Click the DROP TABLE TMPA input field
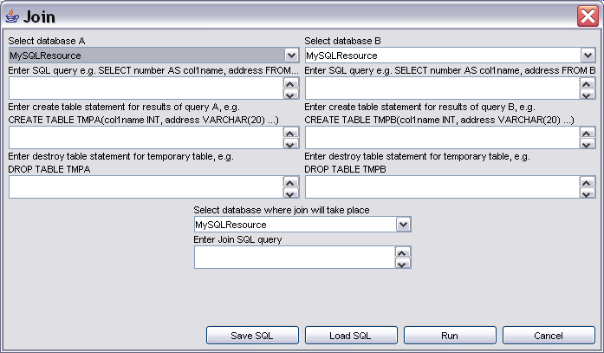Viewport: 604px width, 353px height. [x=146, y=186]
